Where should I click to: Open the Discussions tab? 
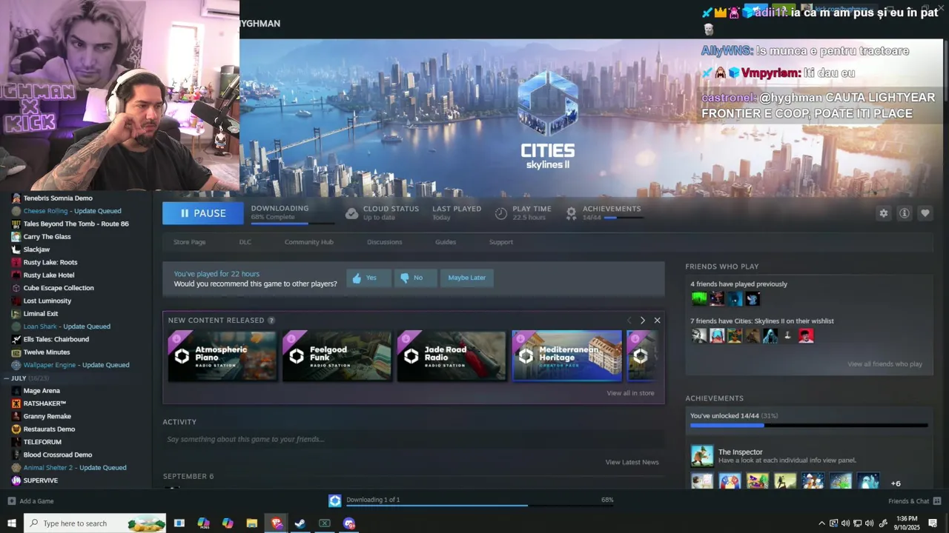click(x=385, y=242)
